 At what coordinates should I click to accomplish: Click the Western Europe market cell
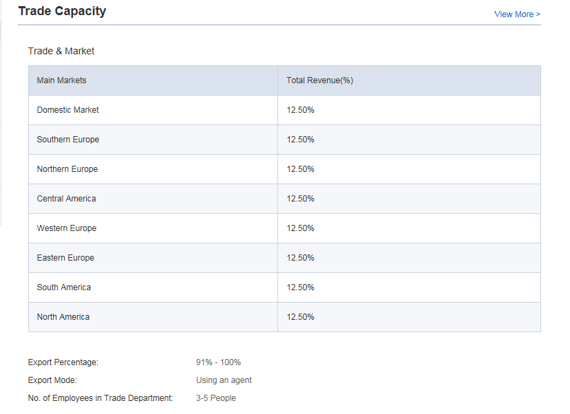(67, 228)
